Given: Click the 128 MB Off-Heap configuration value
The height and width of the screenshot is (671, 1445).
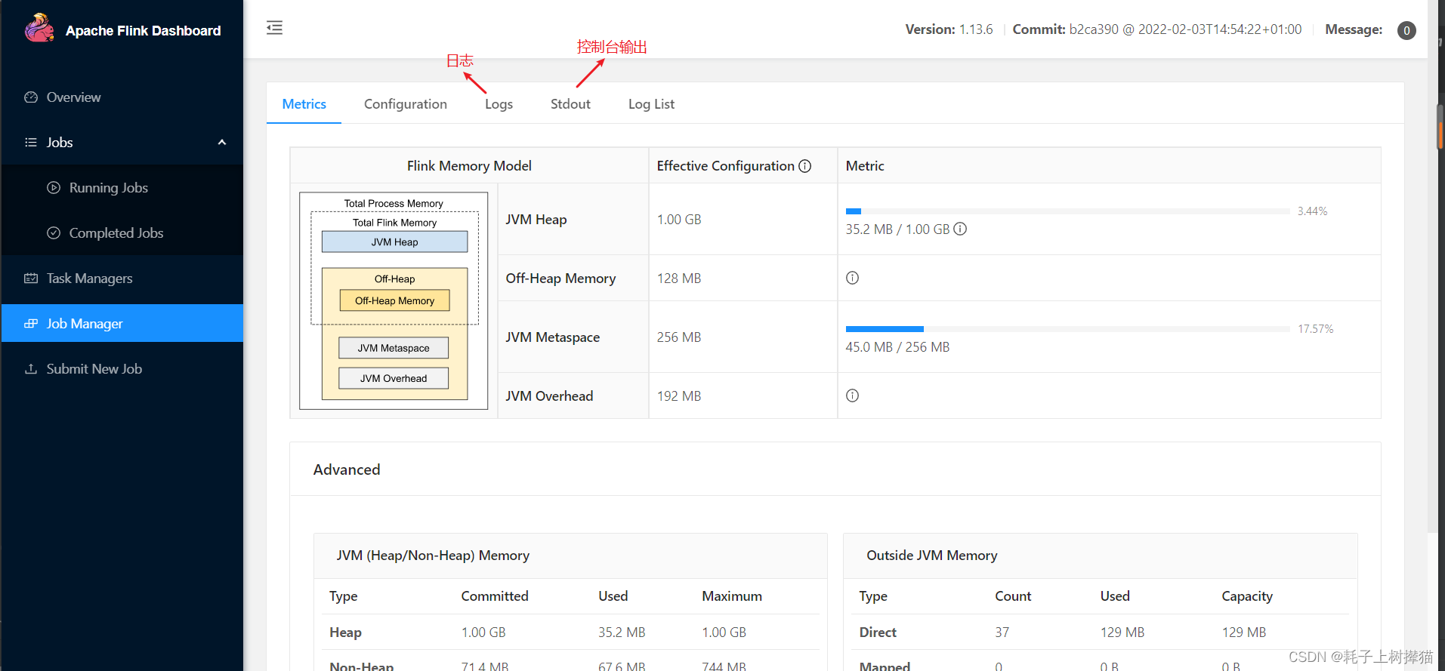Looking at the screenshot, I should click(679, 279).
